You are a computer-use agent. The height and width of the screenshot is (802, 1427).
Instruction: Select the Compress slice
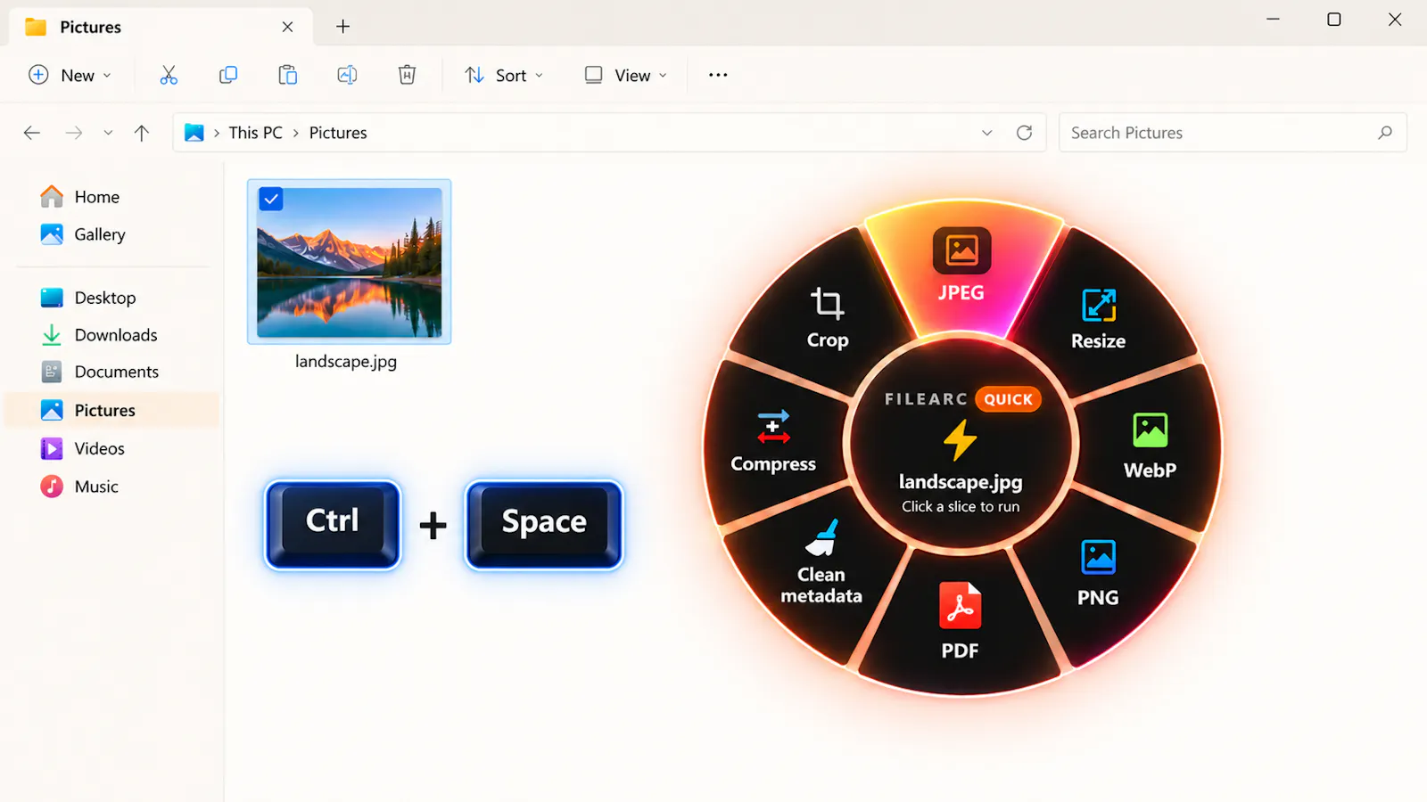point(773,441)
